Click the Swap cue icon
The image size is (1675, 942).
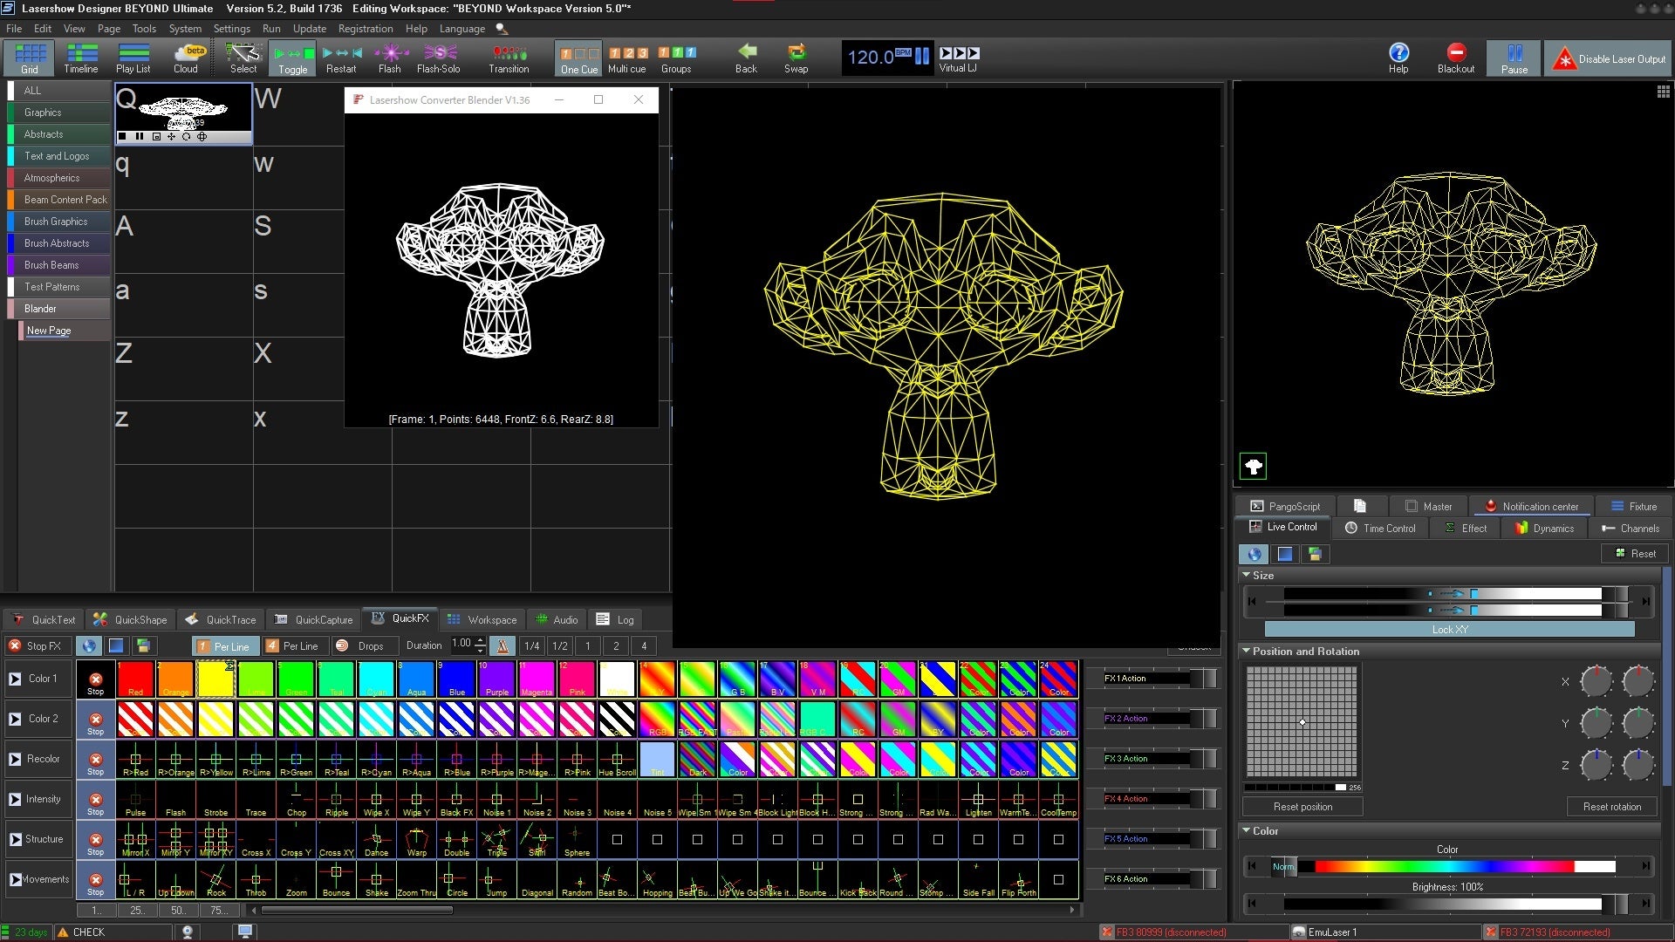pyautogui.click(x=796, y=58)
